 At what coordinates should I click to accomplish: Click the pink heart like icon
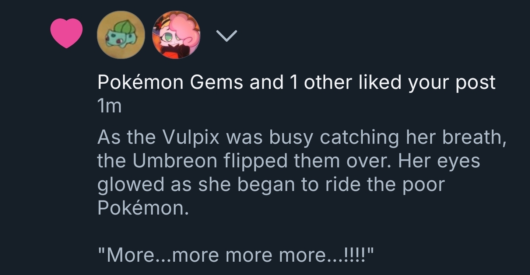pyautogui.click(x=66, y=33)
